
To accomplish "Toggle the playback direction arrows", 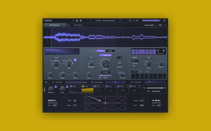I will coord(119,58).
